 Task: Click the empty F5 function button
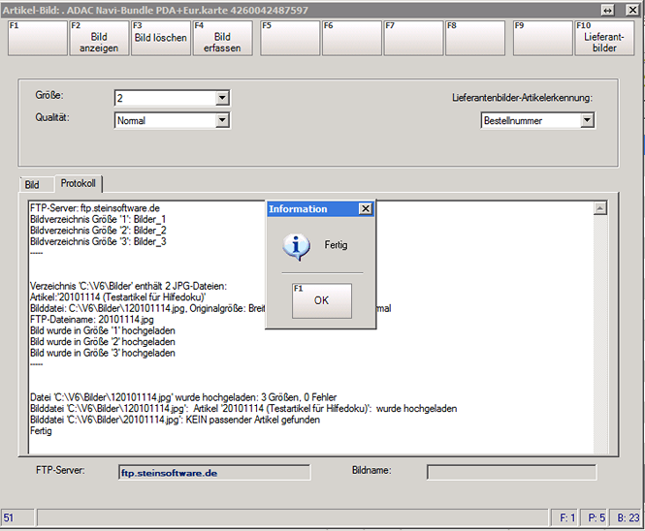pyautogui.click(x=288, y=38)
